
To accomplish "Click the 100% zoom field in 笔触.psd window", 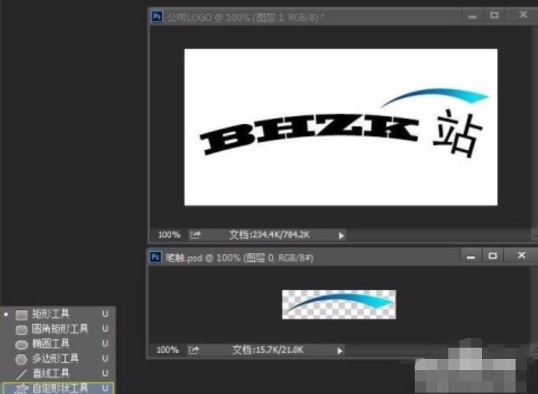I will click(167, 350).
